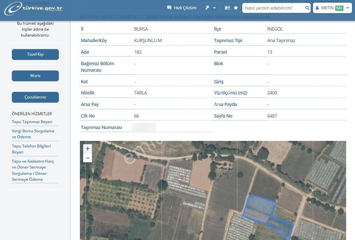The image size is (355, 240).
Task: Open the green messages badge
Action: point(339,8)
